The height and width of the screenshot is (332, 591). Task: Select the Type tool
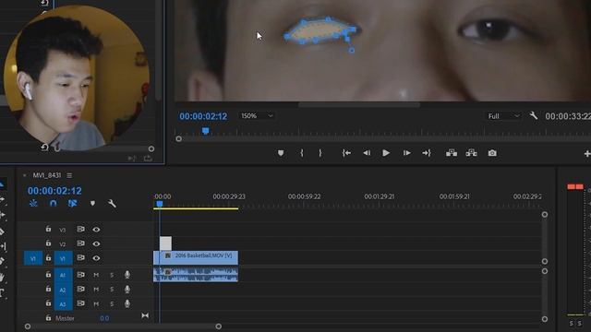2,293
